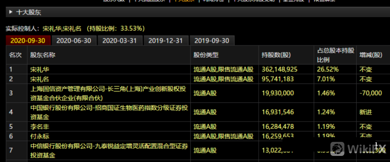Switch to the 2020-06-30 tab
The image size is (390, 162).
coord(74,41)
